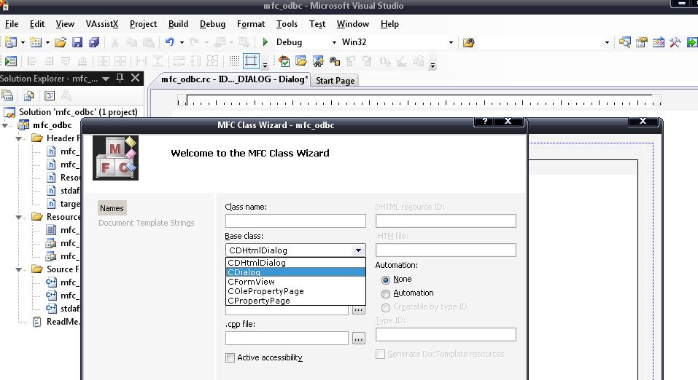Open the Solution Explorer window position dropdown

pyautogui.click(x=106, y=79)
